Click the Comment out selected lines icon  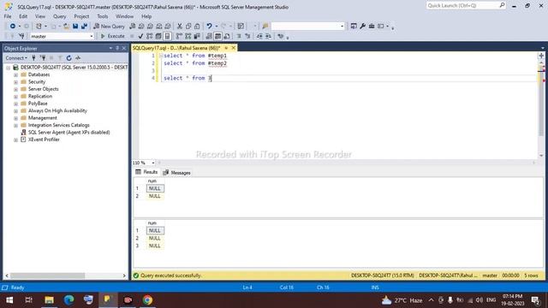tap(239, 36)
